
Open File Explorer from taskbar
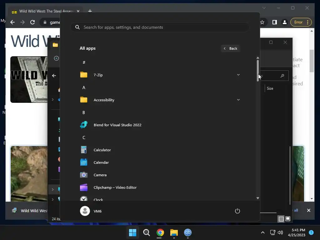pyautogui.click(x=174, y=232)
